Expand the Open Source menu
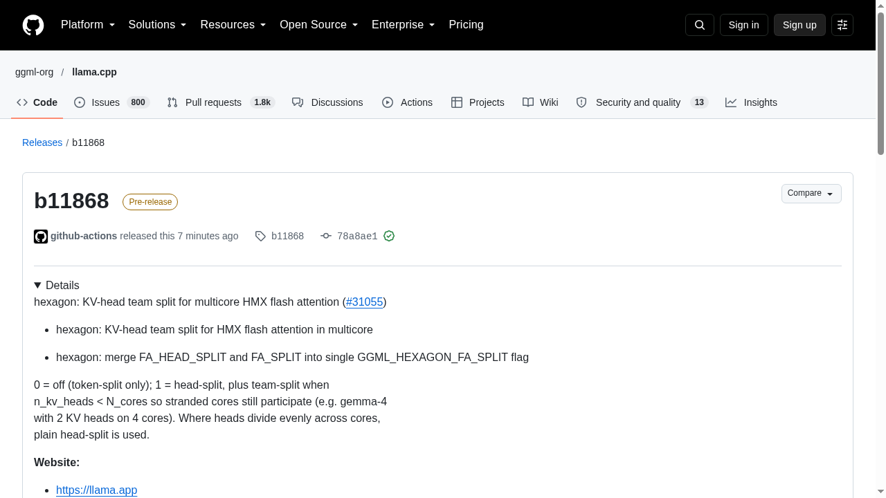 click(x=319, y=25)
